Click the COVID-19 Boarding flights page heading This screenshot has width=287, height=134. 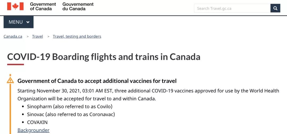104,57
